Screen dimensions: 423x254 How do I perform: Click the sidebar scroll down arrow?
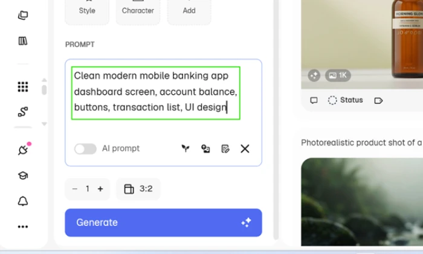click(44, 124)
